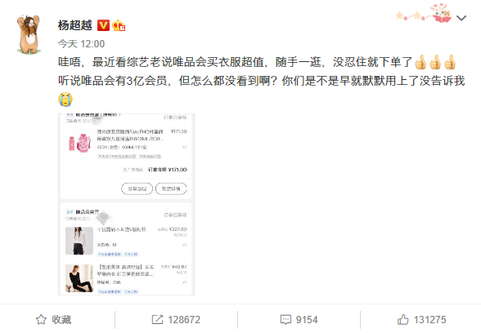Click the repost share arrow icon
481x333 pixels.
157,320
